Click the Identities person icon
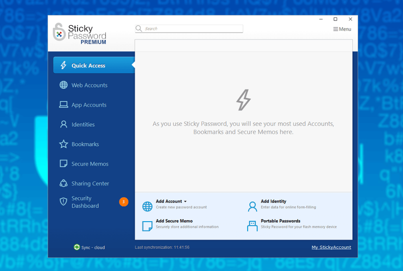This screenshot has height=271, width=403. [63, 124]
